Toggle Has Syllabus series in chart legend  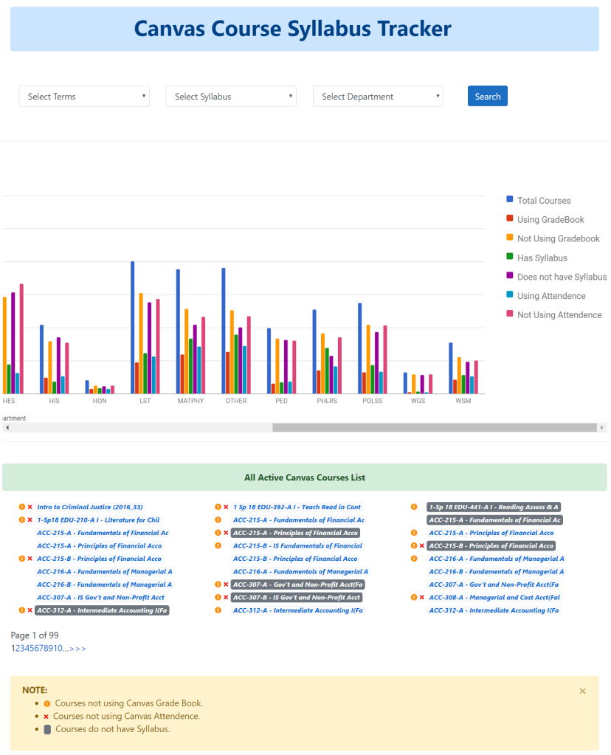click(x=542, y=258)
